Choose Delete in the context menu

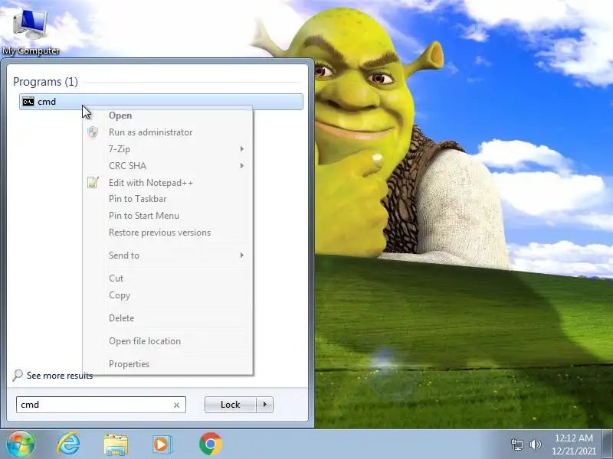[168, 318]
